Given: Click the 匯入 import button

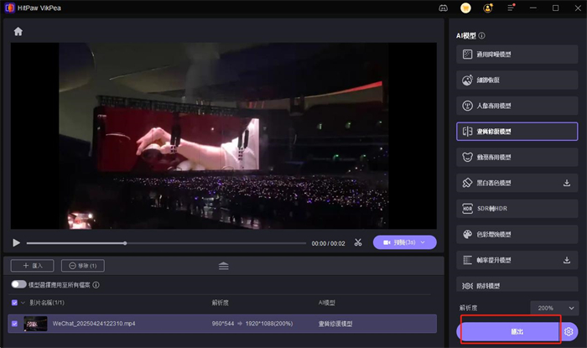Looking at the screenshot, I should pos(32,266).
